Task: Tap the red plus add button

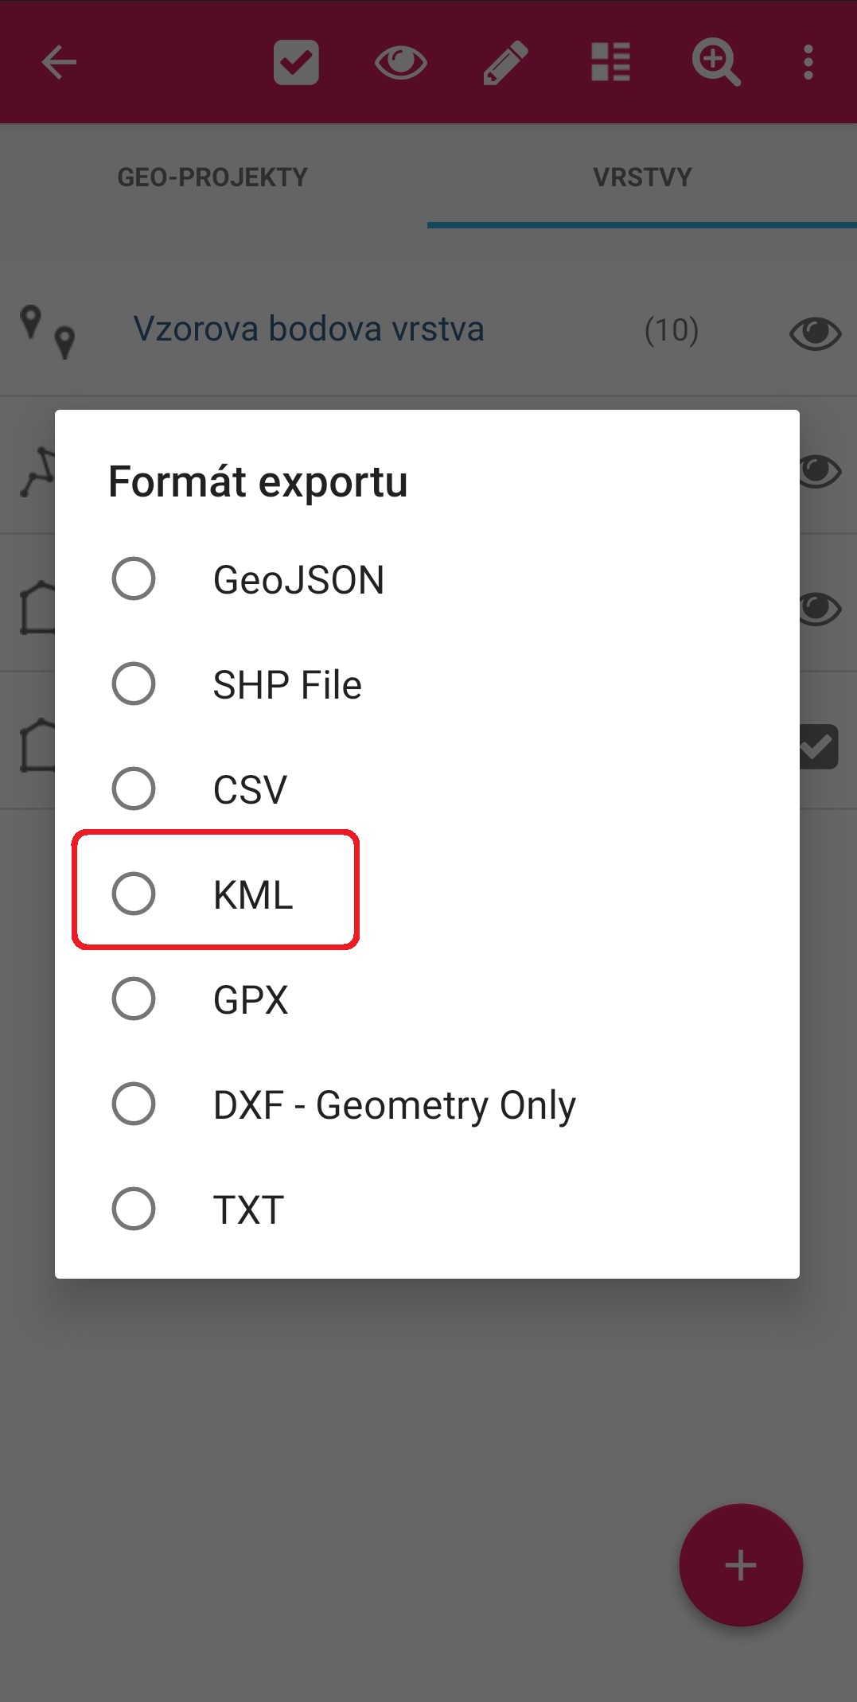Action: pos(741,1565)
